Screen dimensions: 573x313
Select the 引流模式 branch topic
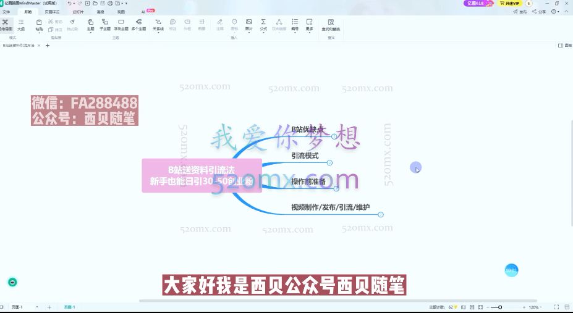(x=305, y=156)
